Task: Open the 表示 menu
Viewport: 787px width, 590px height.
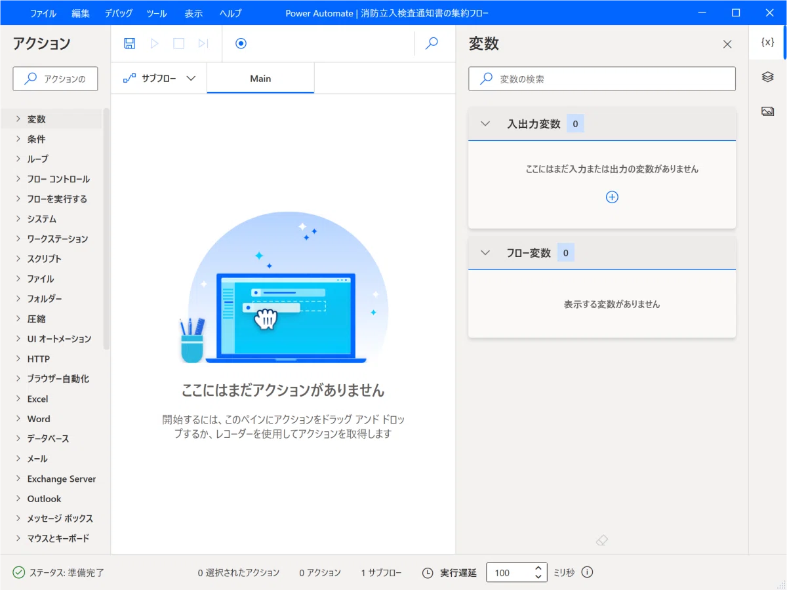Action: pyautogui.click(x=193, y=13)
